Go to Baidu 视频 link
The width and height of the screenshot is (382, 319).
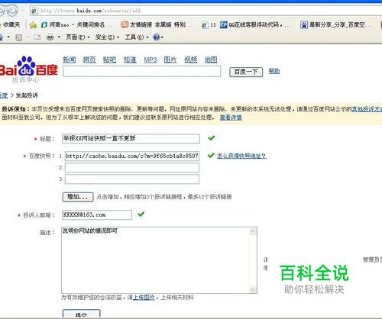191,60
